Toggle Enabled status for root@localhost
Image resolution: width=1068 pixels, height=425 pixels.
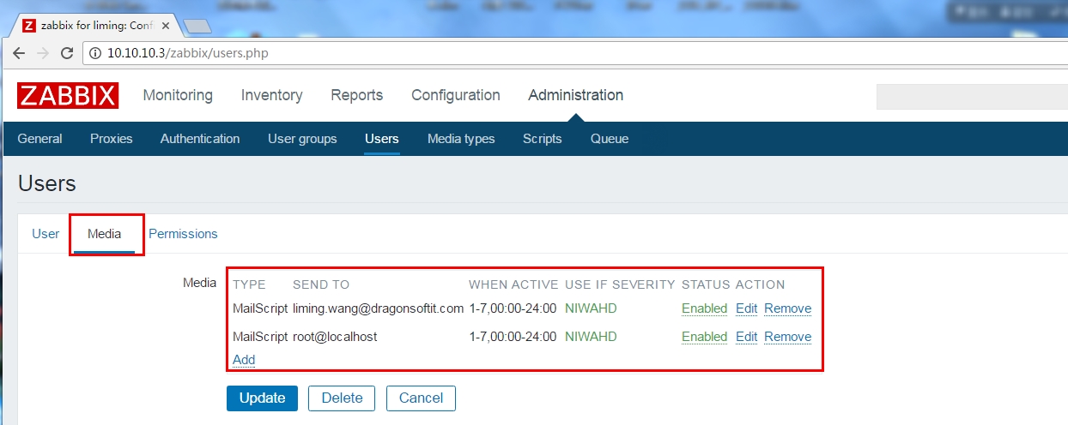[x=704, y=337]
